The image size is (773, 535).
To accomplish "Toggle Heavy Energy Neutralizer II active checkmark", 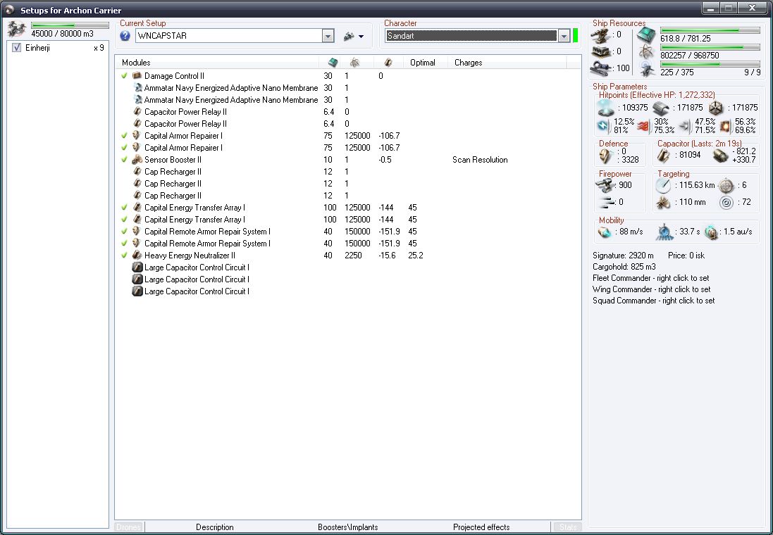I will click(124, 256).
